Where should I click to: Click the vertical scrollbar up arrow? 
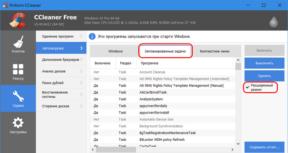[238, 60]
